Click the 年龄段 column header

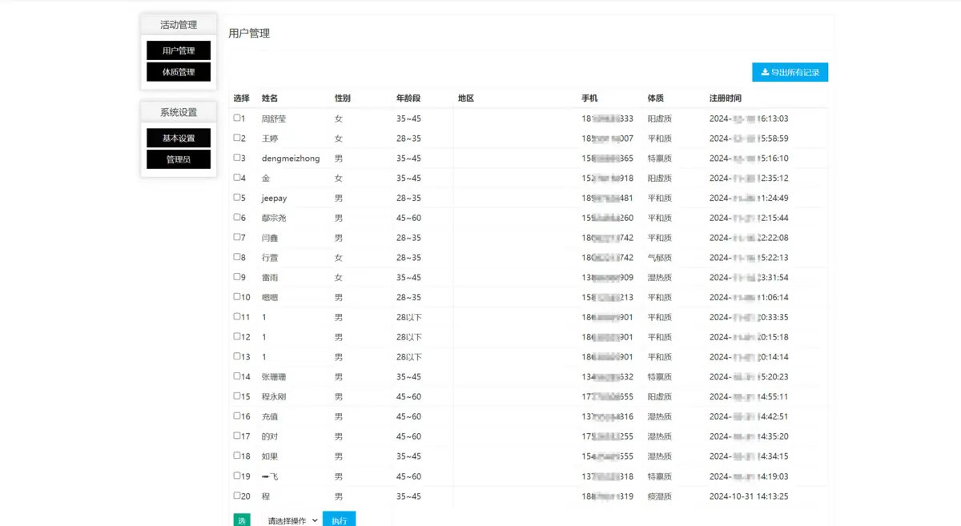(408, 98)
